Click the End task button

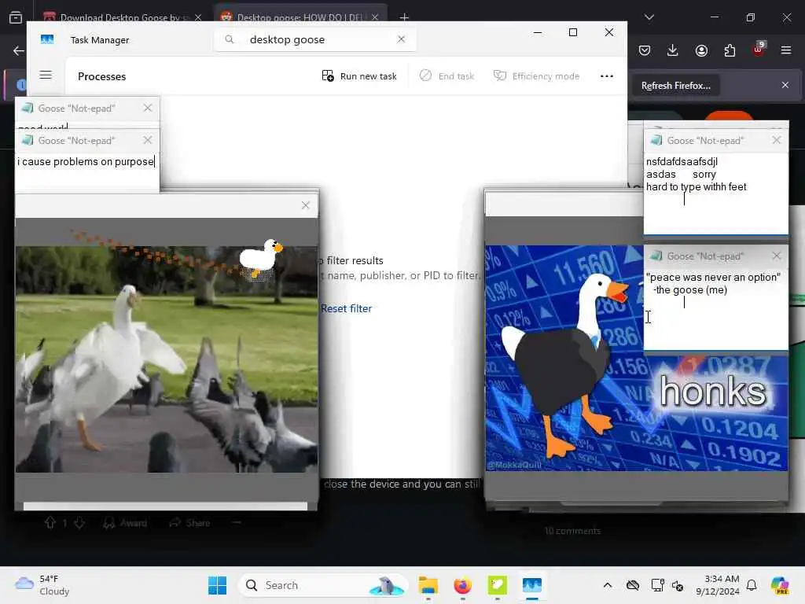[x=447, y=76]
